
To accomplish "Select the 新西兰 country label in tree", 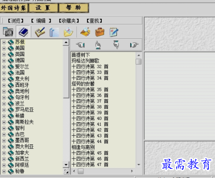I will (x=22, y=159).
